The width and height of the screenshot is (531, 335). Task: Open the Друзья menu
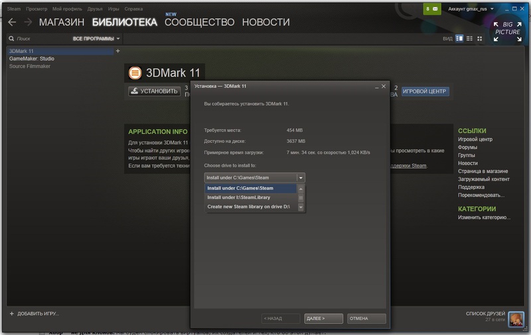pos(95,9)
